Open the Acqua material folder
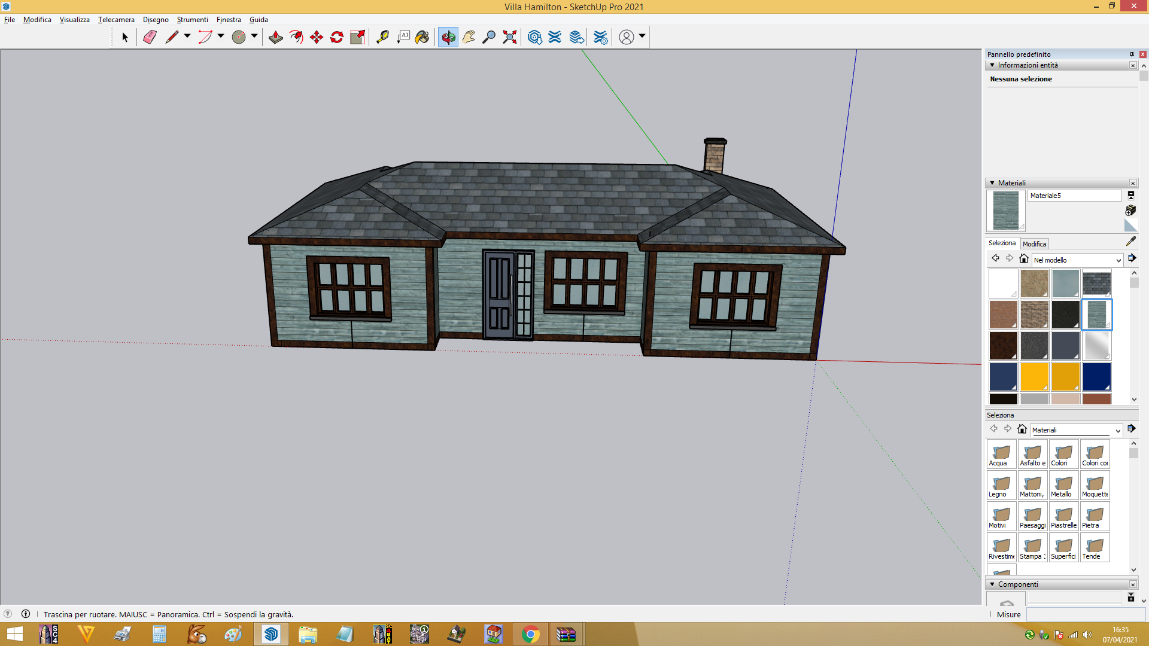The width and height of the screenshot is (1149, 646). point(1002,454)
